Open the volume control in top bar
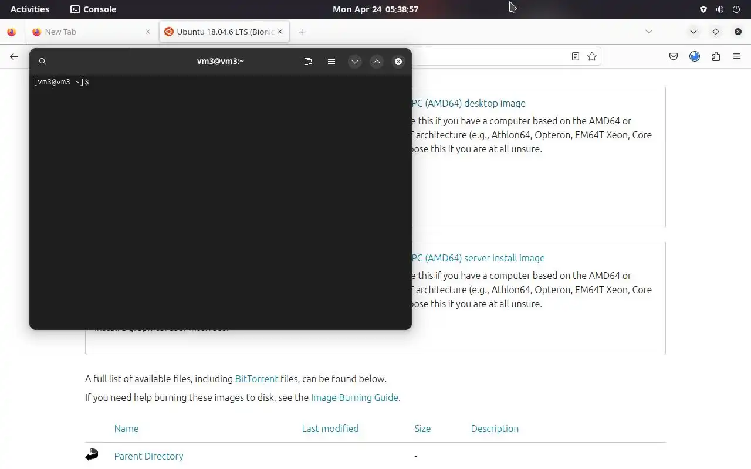The width and height of the screenshot is (751, 469). [720, 9]
